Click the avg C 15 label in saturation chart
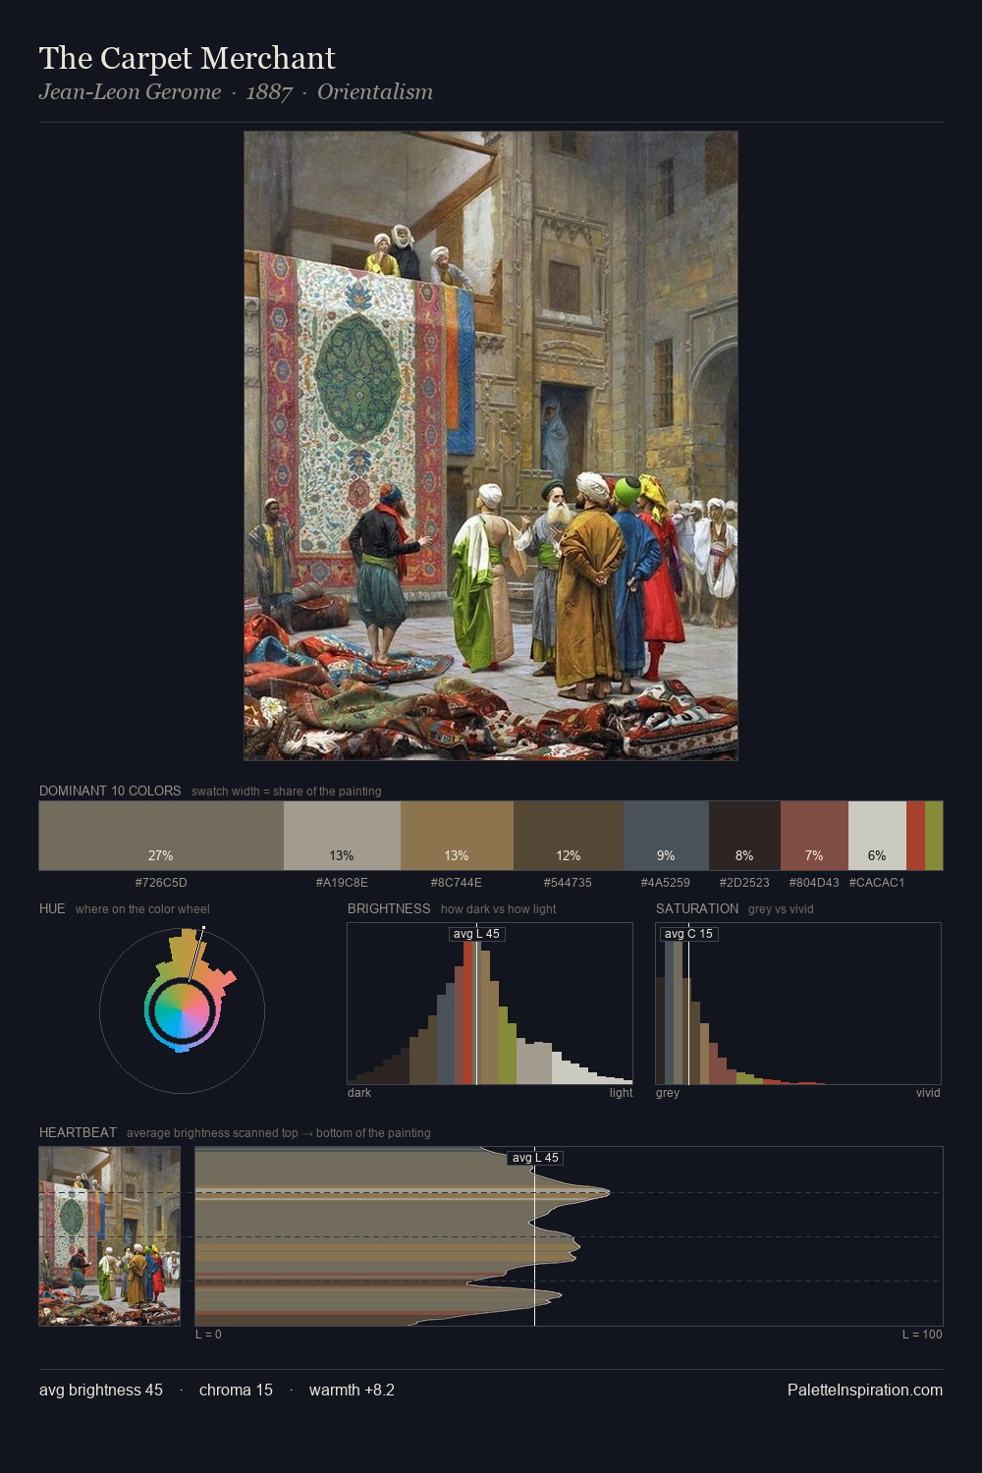 [688, 934]
